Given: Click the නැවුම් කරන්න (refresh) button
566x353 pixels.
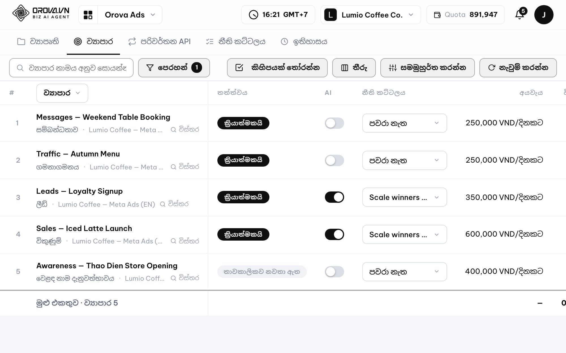Looking at the screenshot, I should point(518,68).
